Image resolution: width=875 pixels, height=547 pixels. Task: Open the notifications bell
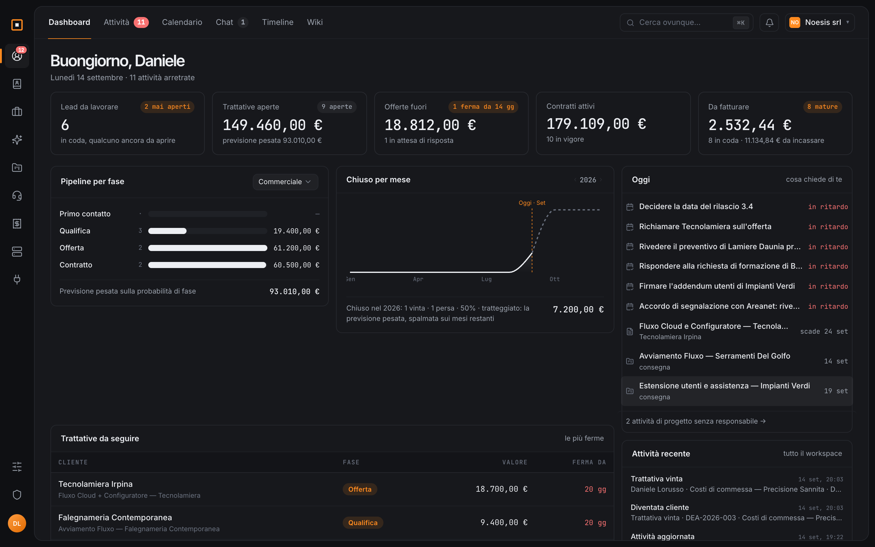[769, 22]
